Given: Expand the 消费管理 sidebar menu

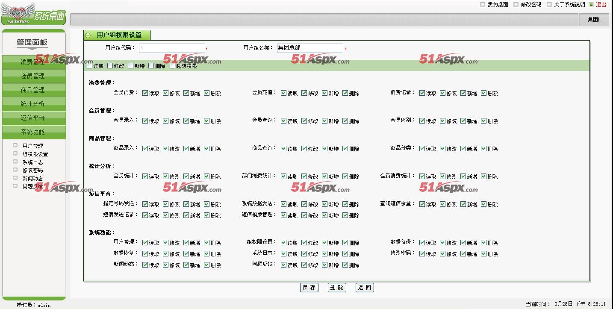Looking at the screenshot, I should (x=34, y=62).
